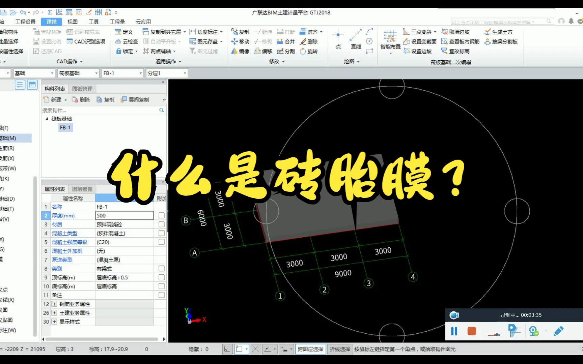Image resolution: width=583 pixels, height=364 pixels.
Task: Toggle checkbox for 类别 row
Action: click(162, 269)
